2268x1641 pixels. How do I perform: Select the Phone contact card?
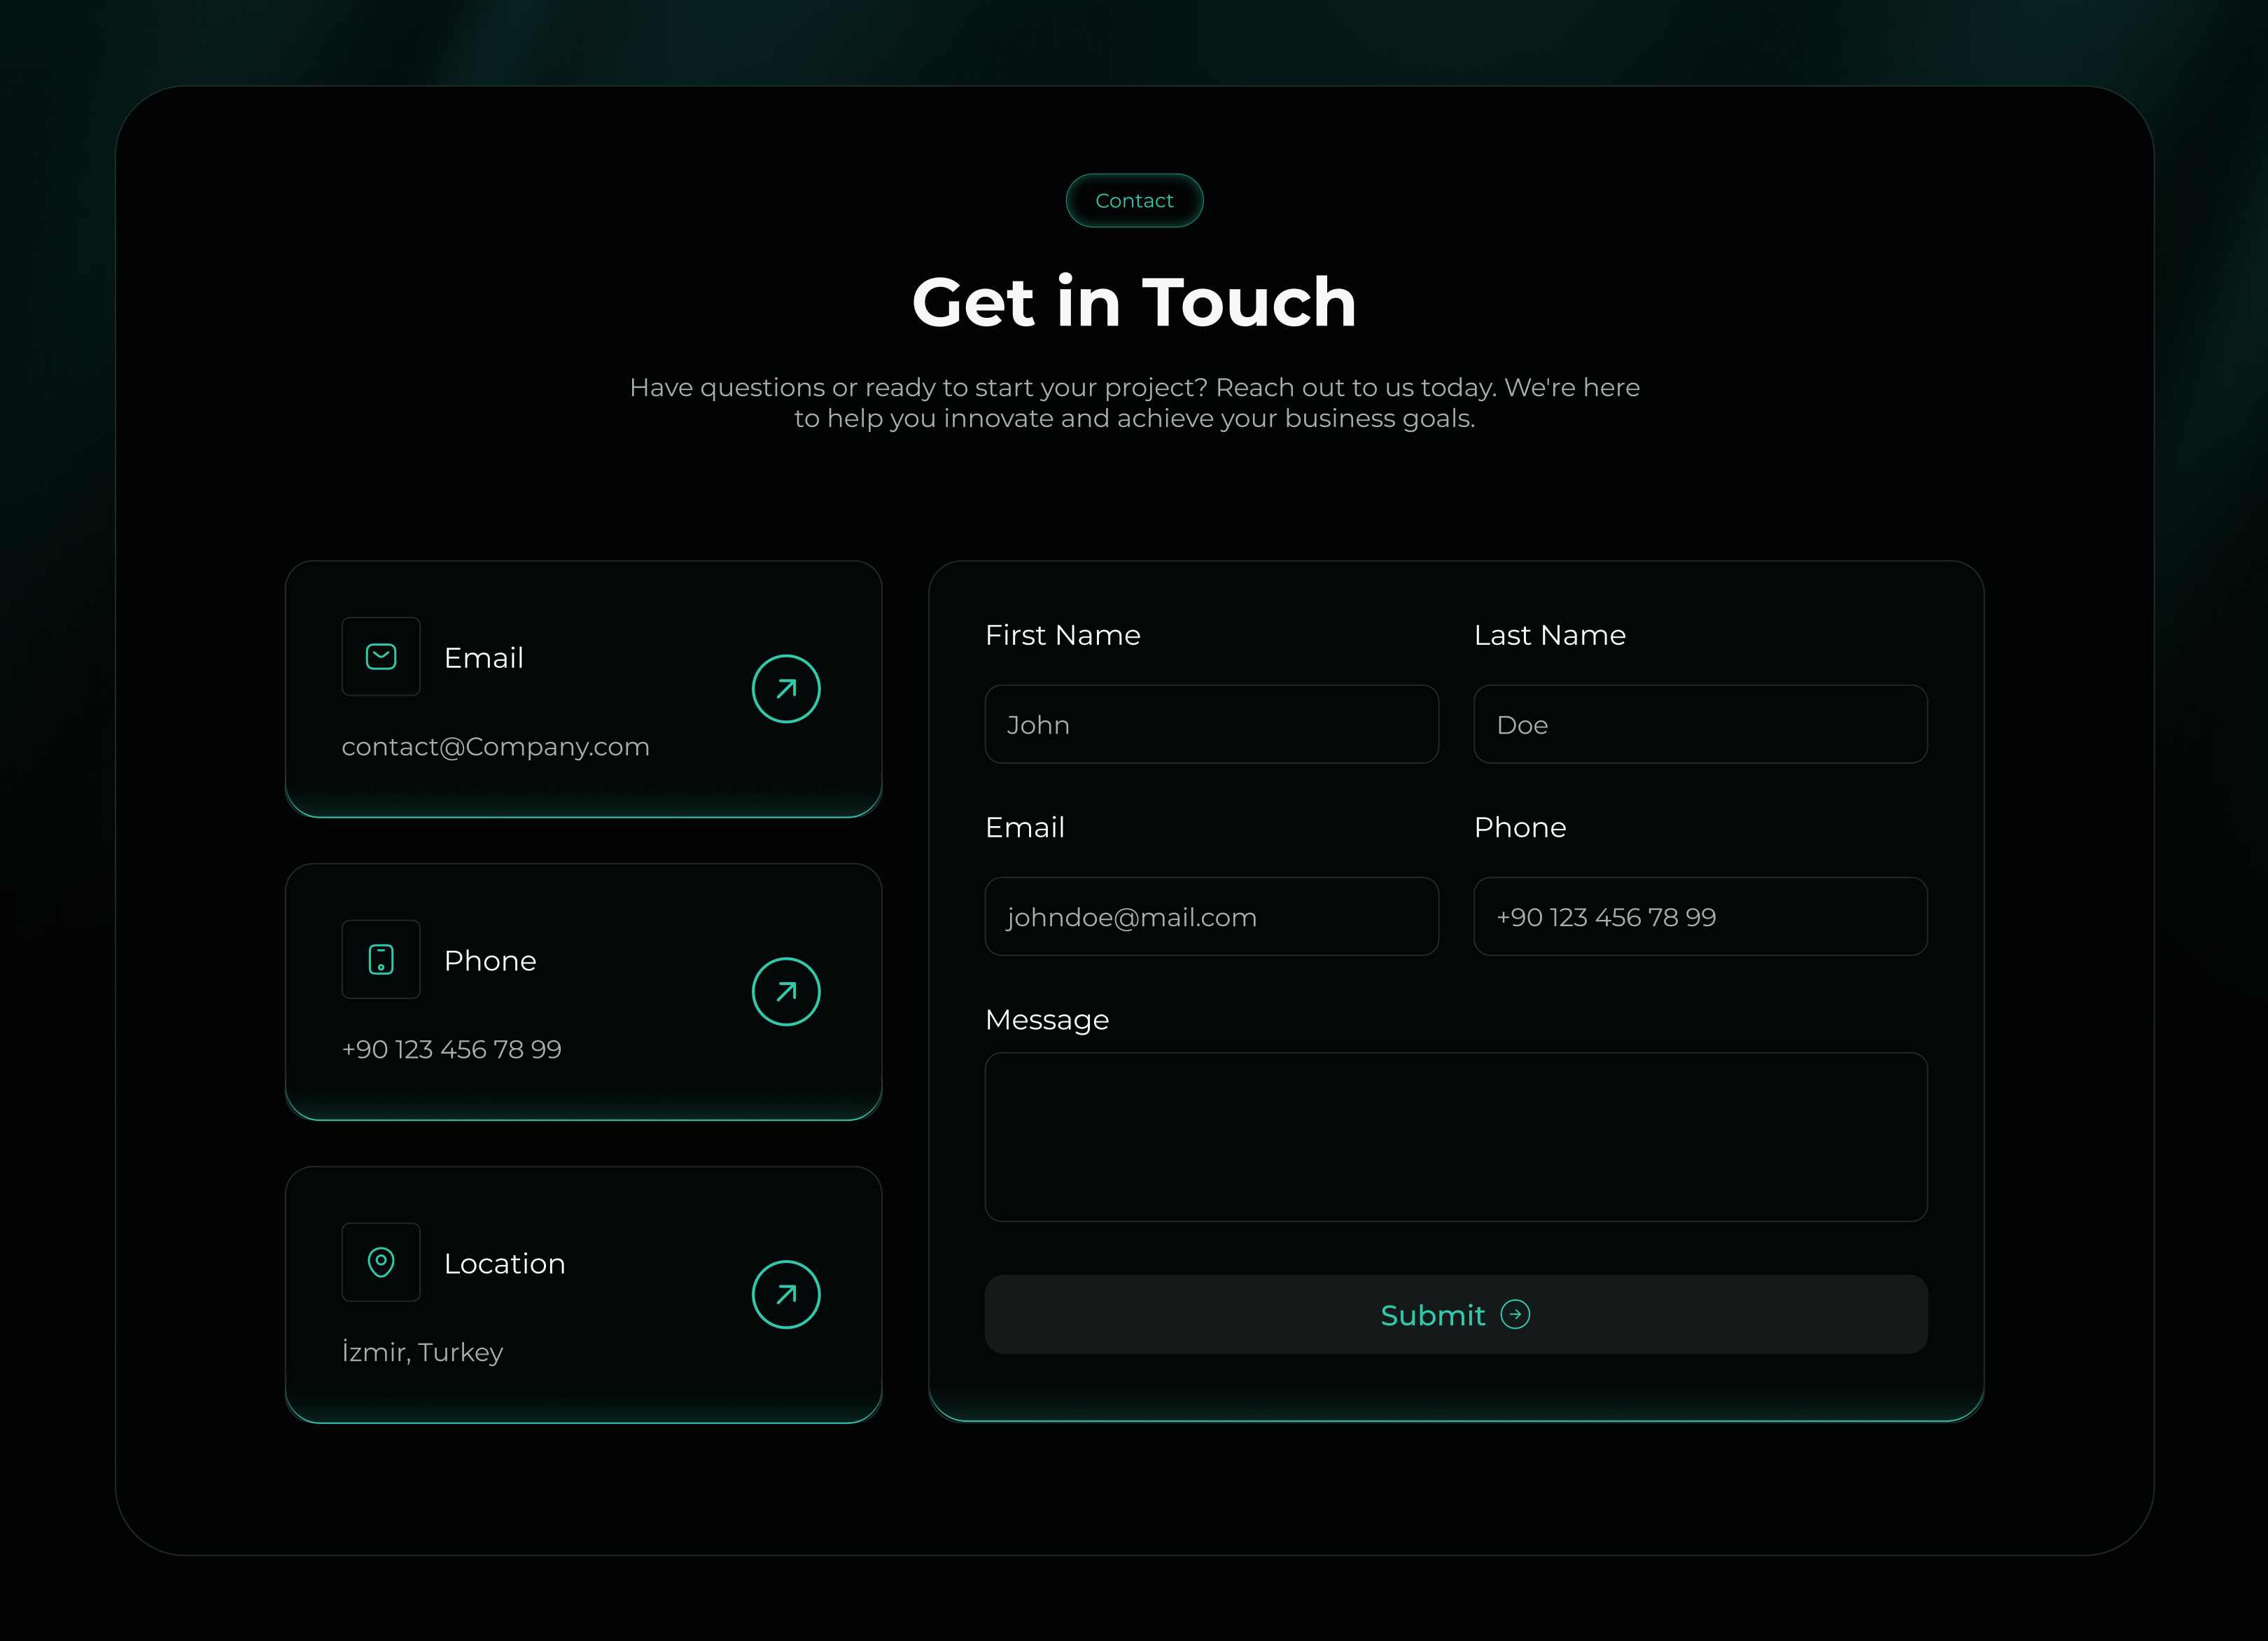[584, 991]
